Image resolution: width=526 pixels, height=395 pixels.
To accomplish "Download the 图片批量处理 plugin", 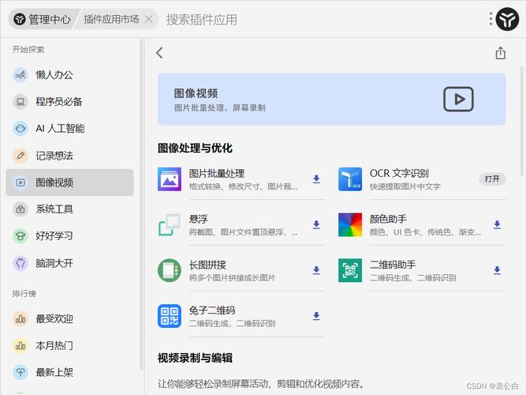I will [x=316, y=179].
